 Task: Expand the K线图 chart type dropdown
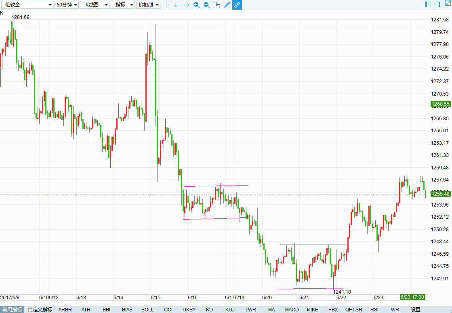95,5
